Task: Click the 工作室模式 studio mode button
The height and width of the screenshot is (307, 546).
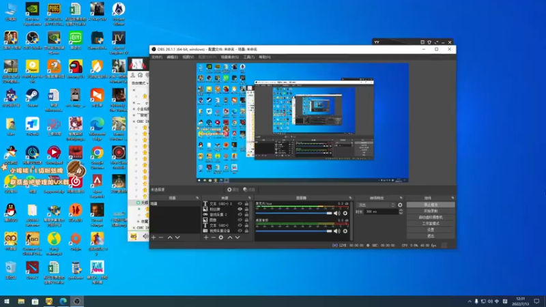Action: 431,224
